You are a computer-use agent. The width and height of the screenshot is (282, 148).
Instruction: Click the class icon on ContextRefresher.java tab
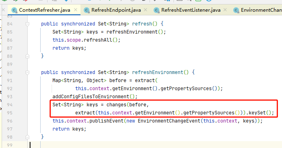(14, 10)
